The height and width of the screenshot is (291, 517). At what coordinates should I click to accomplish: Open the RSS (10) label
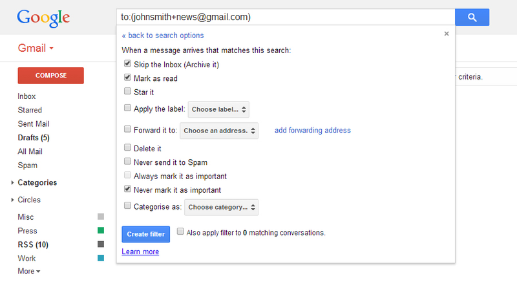[33, 245]
